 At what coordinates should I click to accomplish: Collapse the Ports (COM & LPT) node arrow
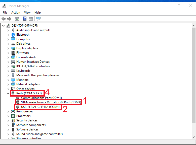point(8,93)
